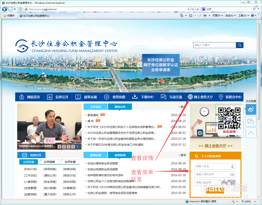
Task: Open the 铁路分中心 navigation item
Action: 229,97
